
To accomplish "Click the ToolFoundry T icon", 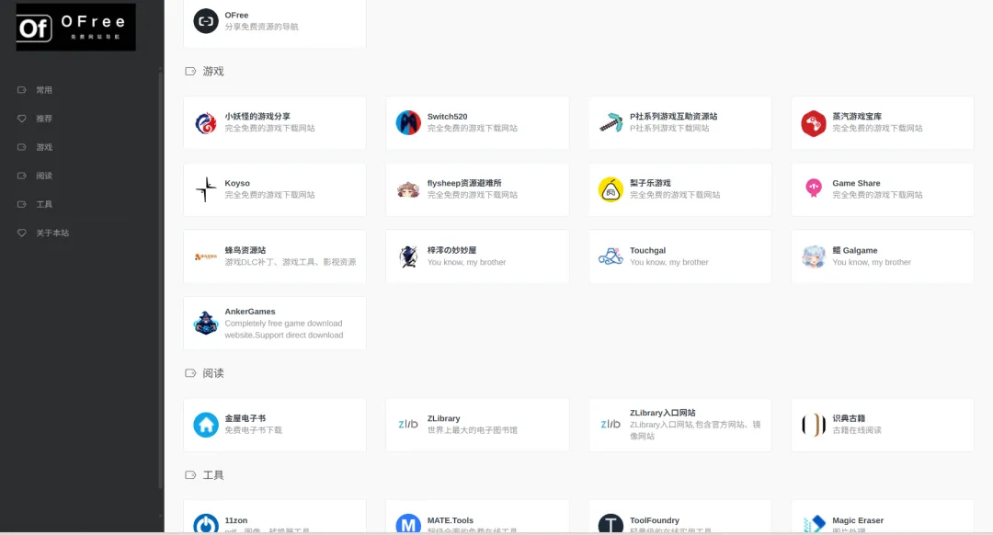I will (x=611, y=523).
